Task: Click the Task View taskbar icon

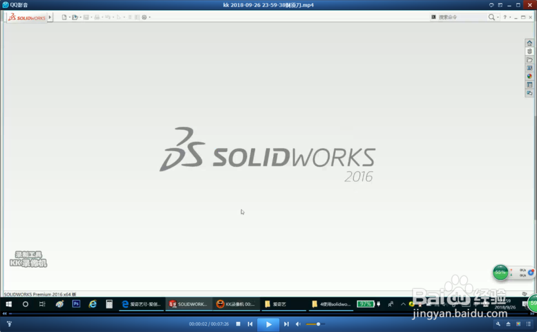Action: click(x=42, y=304)
